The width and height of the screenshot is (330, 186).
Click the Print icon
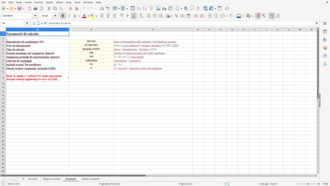point(35,9)
